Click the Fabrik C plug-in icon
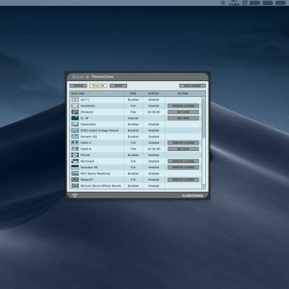The width and height of the screenshot is (289, 289). click(75, 142)
